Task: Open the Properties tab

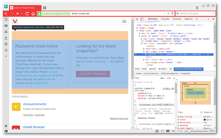Action: click(185, 74)
